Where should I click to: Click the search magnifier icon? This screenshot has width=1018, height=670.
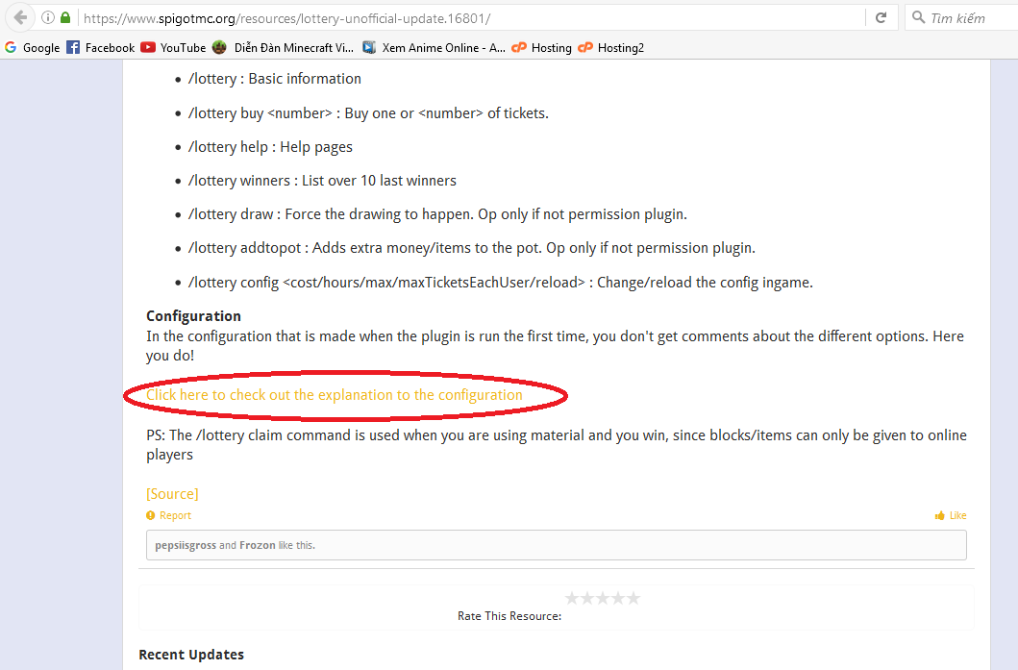pyautogui.click(x=918, y=17)
